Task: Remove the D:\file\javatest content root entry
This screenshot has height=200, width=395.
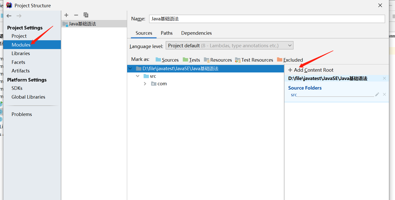Action: pyautogui.click(x=384, y=78)
